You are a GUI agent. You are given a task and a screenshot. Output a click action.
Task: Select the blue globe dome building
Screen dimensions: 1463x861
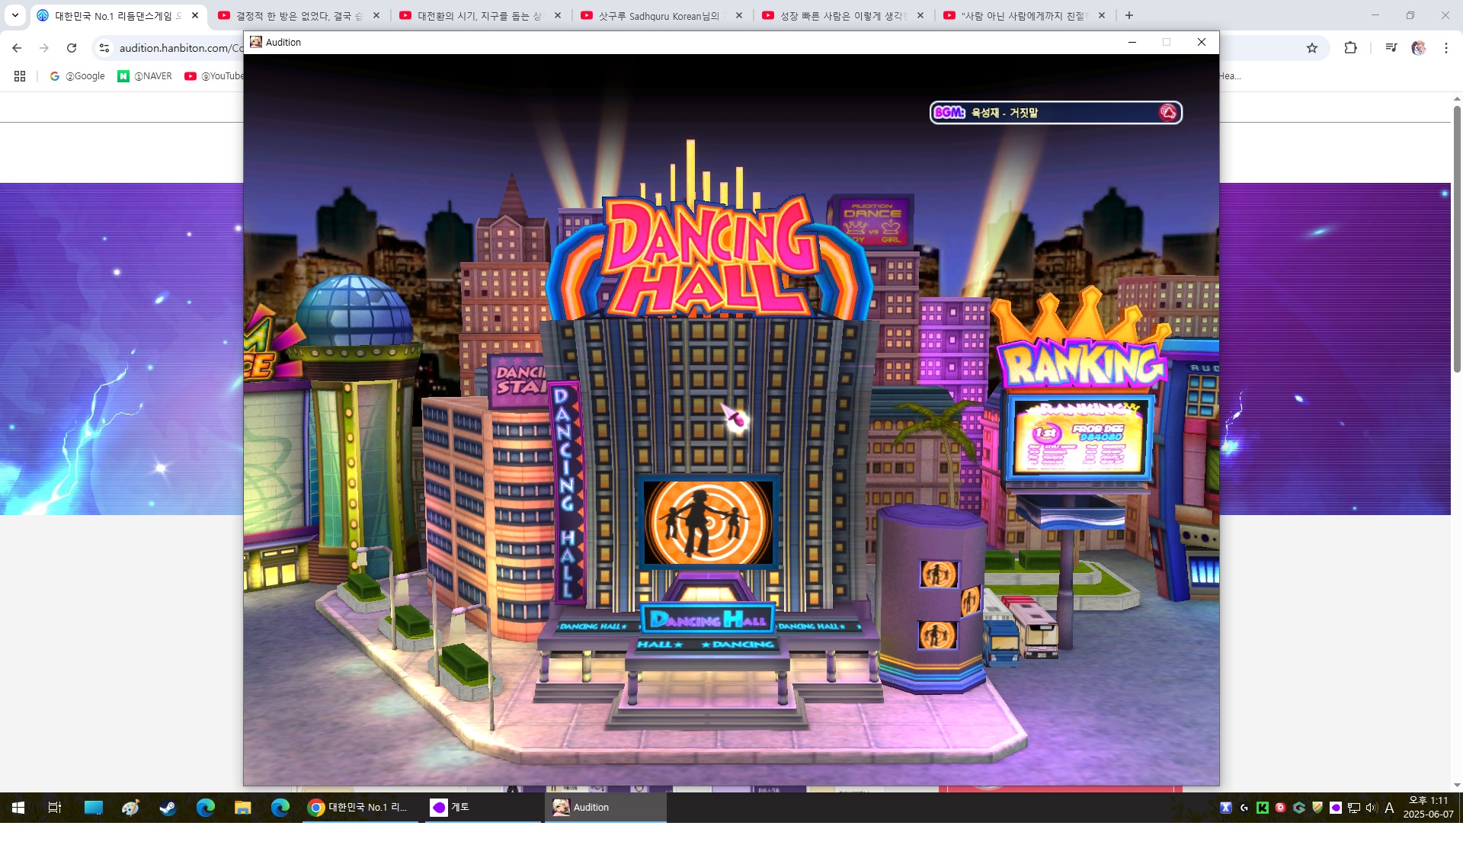353,312
